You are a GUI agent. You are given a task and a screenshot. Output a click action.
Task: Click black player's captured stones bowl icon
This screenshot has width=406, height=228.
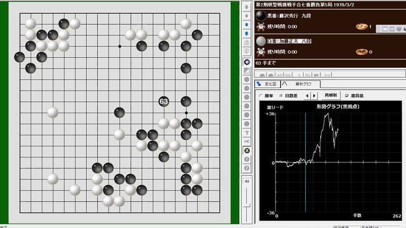pos(362,27)
